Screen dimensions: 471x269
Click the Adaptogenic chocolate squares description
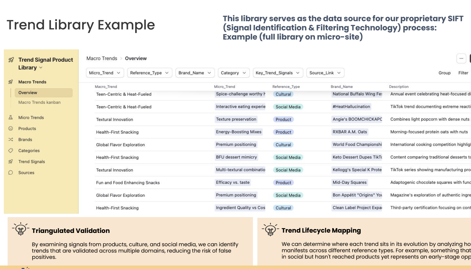pos(430,183)
